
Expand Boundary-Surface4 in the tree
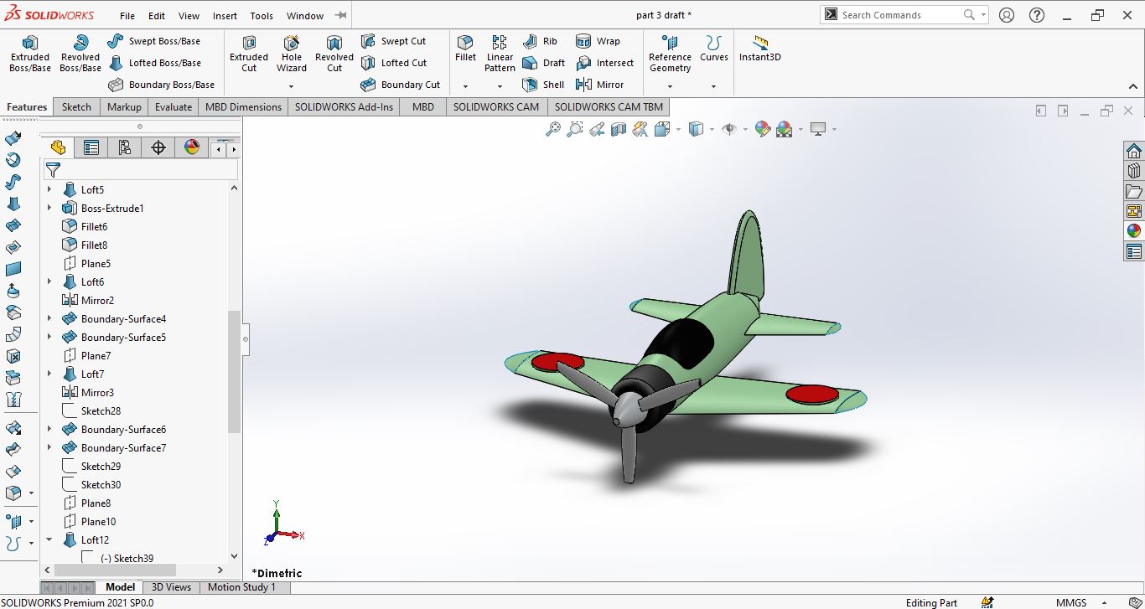click(x=49, y=319)
